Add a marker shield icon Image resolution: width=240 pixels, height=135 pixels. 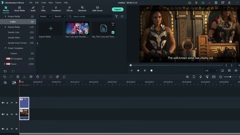pyautogui.click(x=194, y=77)
